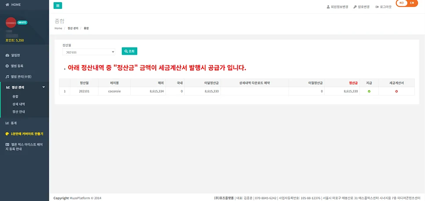The image size is (425, 201).
Task: Open the 정산월 202101 dropdown
Action: click(89, 52)
